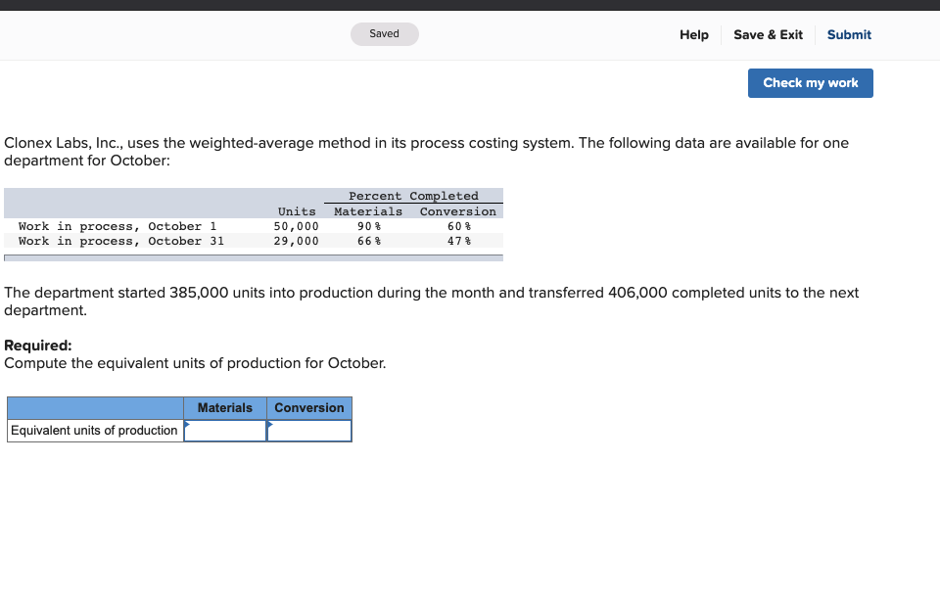Submit the assignment
Screen dimensions: 940x602
point(848,34)
